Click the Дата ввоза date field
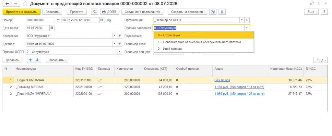Screen dimensions: 332x136 click(38, 28)
